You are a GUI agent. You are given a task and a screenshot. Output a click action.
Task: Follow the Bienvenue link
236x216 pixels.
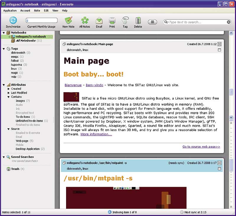click(73, 85)
